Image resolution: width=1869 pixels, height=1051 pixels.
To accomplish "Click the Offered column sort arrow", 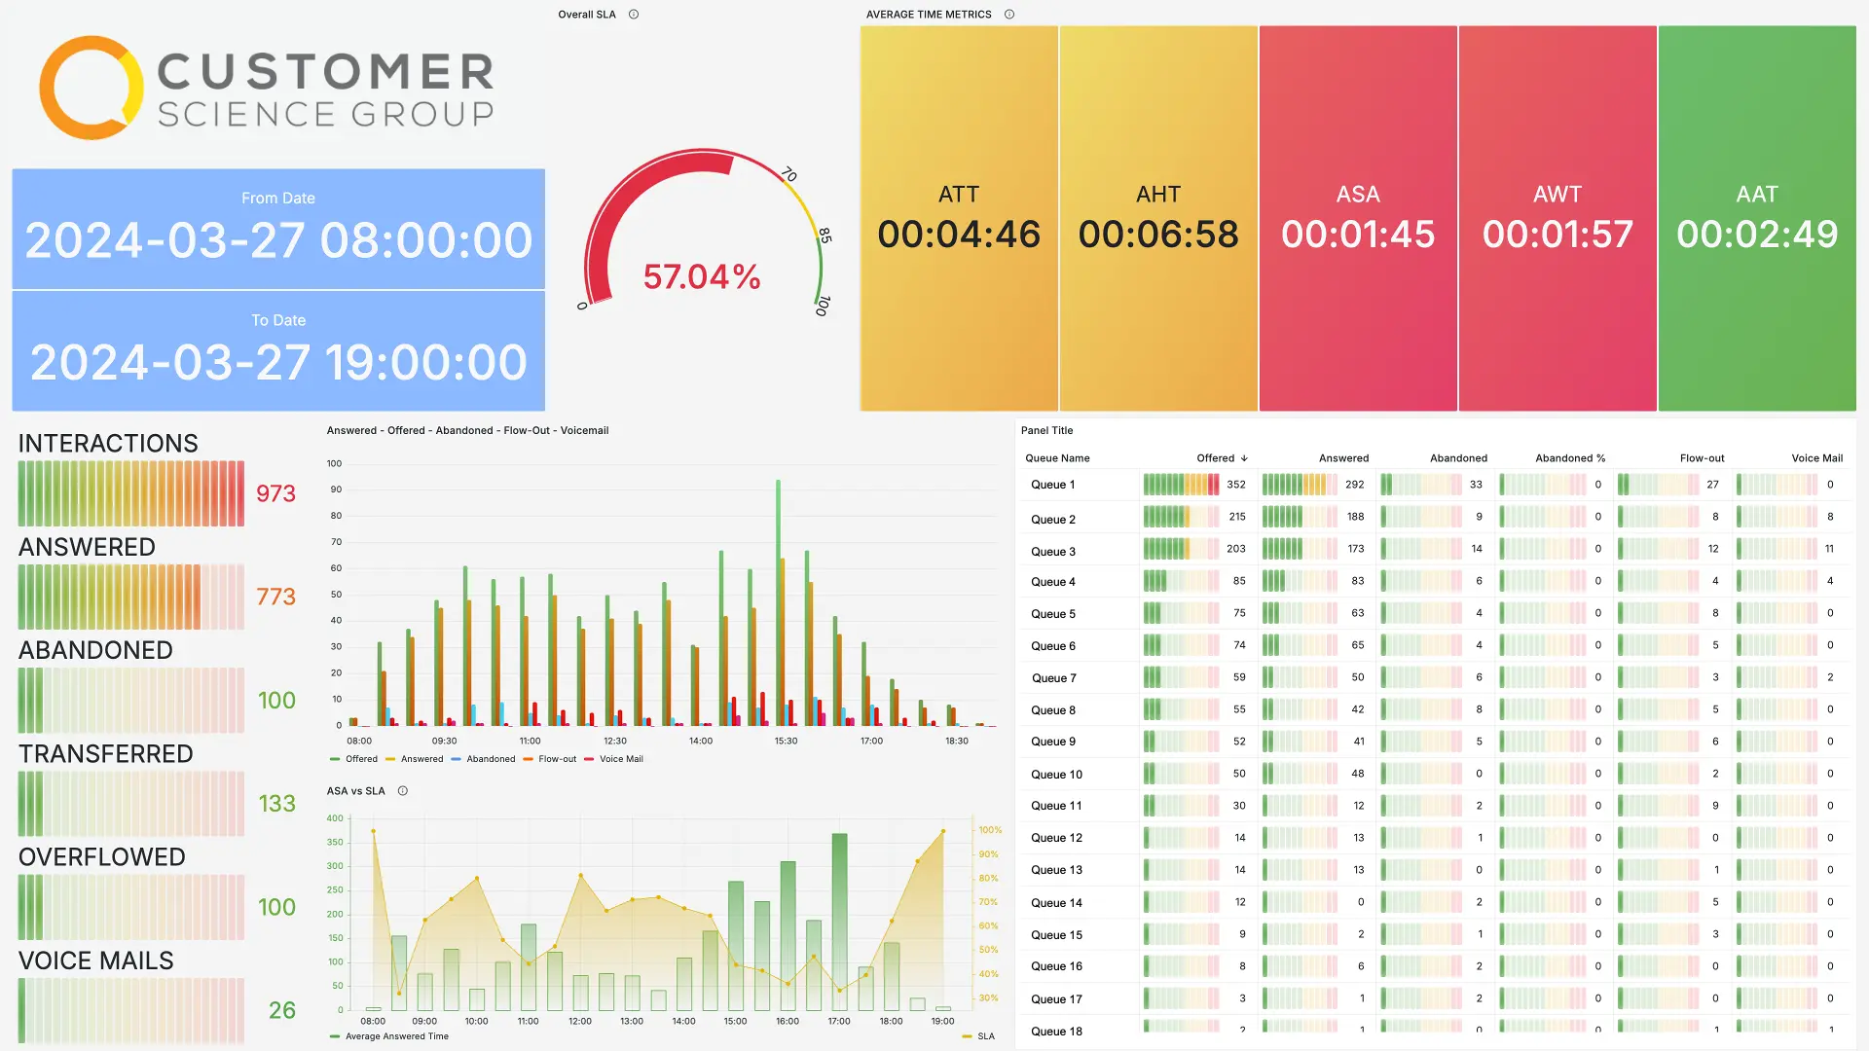I will (x=1244, y=458).
